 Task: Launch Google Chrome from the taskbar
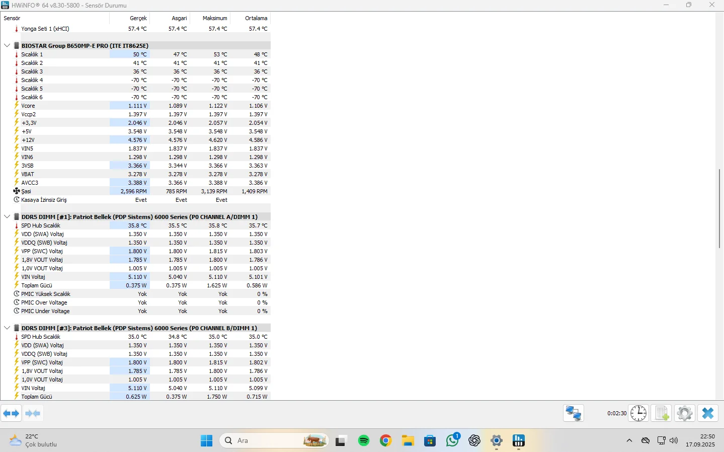[386, 441]
